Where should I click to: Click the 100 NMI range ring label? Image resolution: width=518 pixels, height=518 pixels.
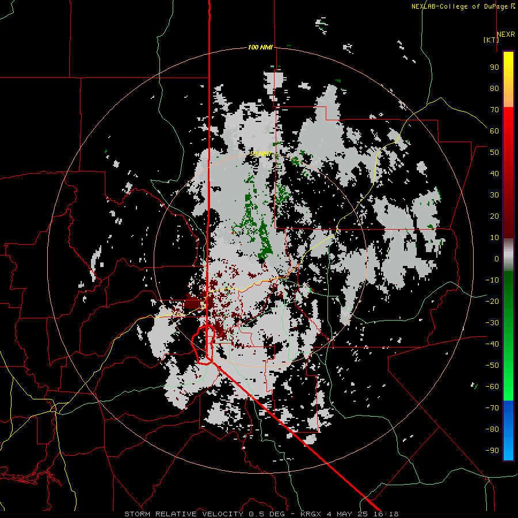click(x=260, y=48)
